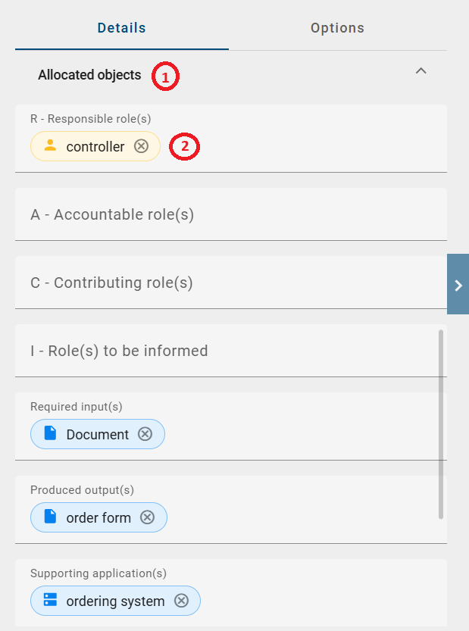469x631 pixels.
Task: Select the Details tab
Action: [121, 27]
